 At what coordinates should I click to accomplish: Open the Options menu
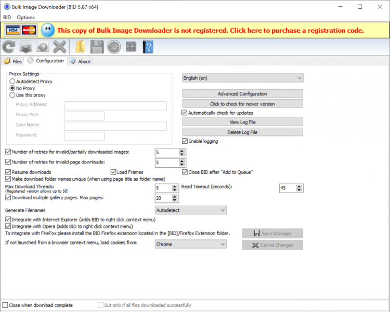click(25, 17)
